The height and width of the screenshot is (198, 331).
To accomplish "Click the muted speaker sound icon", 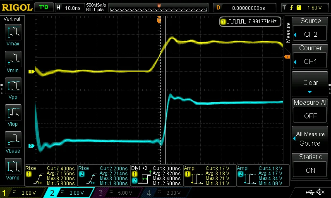I will (x=321, y=192).
